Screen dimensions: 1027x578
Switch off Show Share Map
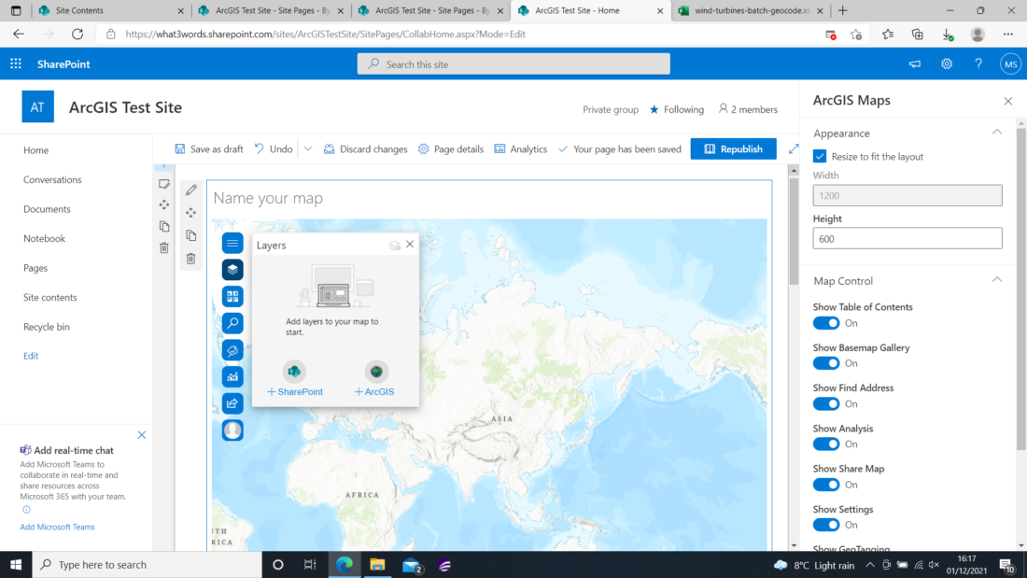(826, 485)
